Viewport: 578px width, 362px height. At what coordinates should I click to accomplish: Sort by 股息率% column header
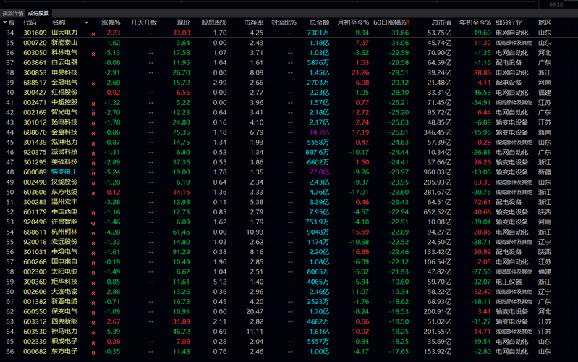point(214,22)
